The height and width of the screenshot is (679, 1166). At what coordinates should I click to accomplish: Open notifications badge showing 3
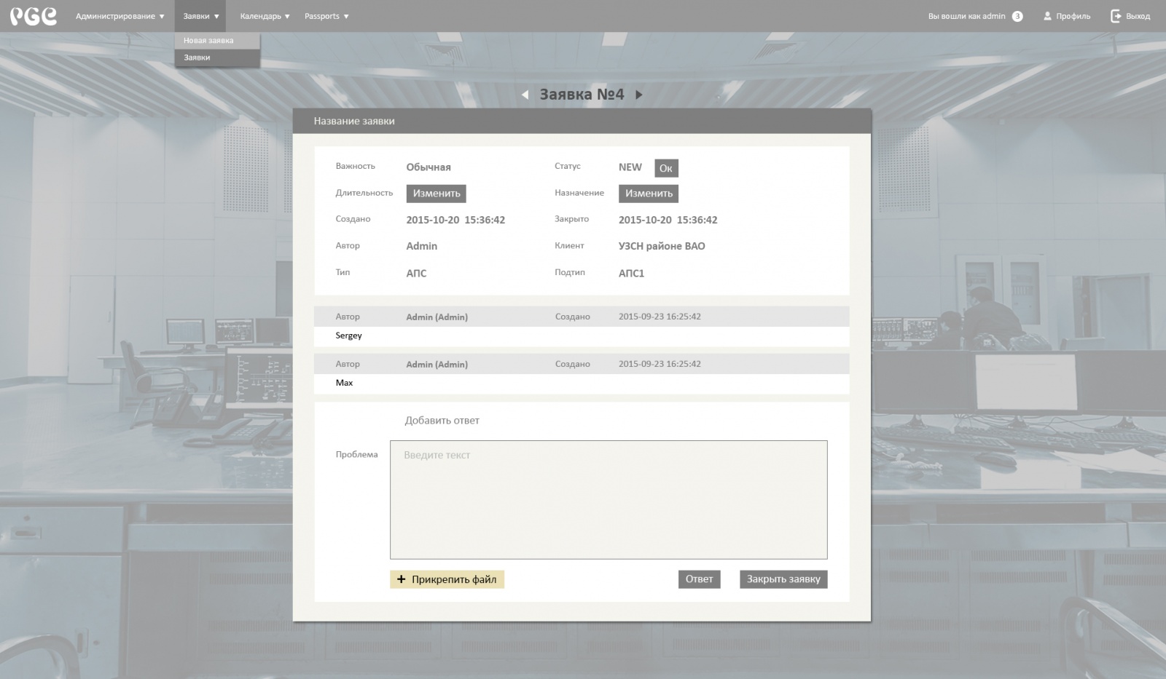tap(1017, 16)
